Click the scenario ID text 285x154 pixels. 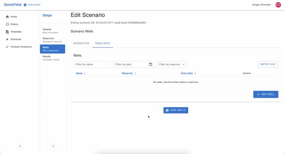[x=108, y=23]
